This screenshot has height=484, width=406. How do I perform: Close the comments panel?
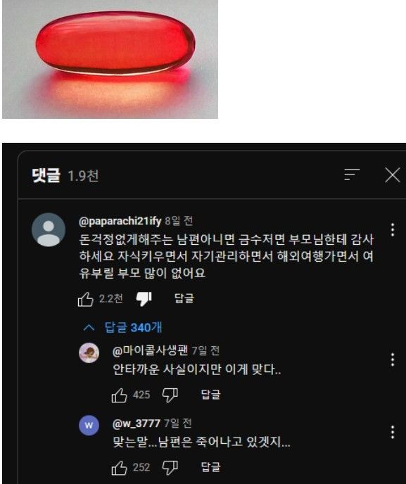coord(393,175)
